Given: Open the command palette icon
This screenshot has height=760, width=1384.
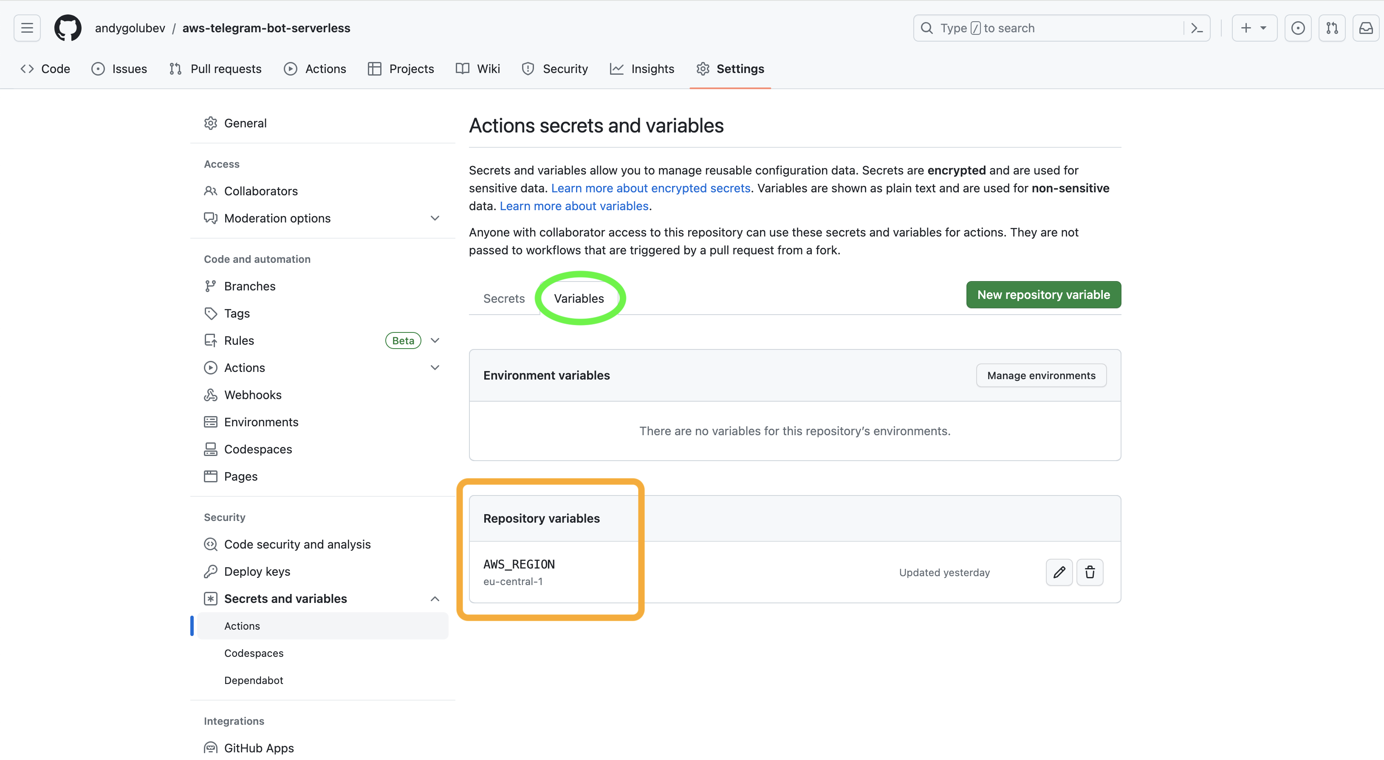Looking at the screenshot, I should (1197, 28).
